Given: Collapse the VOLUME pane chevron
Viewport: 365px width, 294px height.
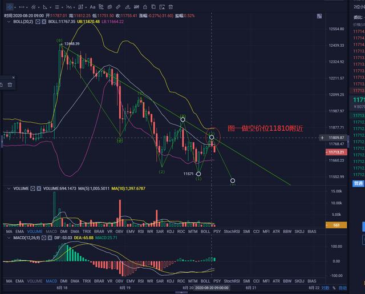Looking at the screenshot, I should click(x=9, y=188).
